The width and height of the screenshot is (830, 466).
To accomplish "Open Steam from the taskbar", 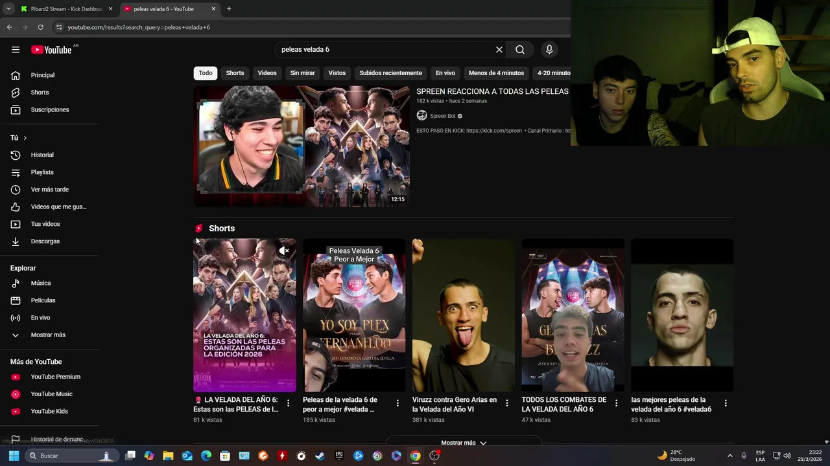I will (320, 456).
